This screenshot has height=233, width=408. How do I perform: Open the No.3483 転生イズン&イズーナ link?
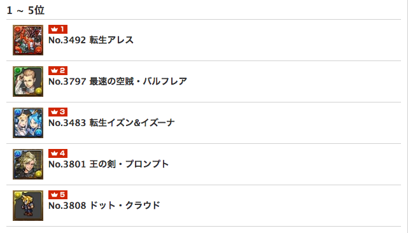[111, 123]
